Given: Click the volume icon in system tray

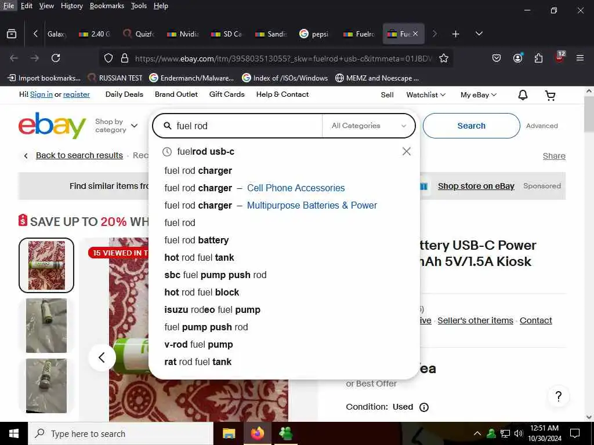Looking at the screenshot, I should pos(519,433).
